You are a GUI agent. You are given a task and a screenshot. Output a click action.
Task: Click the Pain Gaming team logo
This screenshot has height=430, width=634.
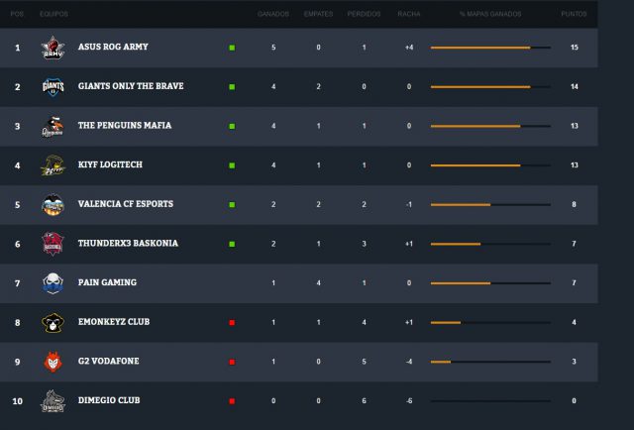point(53,282)
